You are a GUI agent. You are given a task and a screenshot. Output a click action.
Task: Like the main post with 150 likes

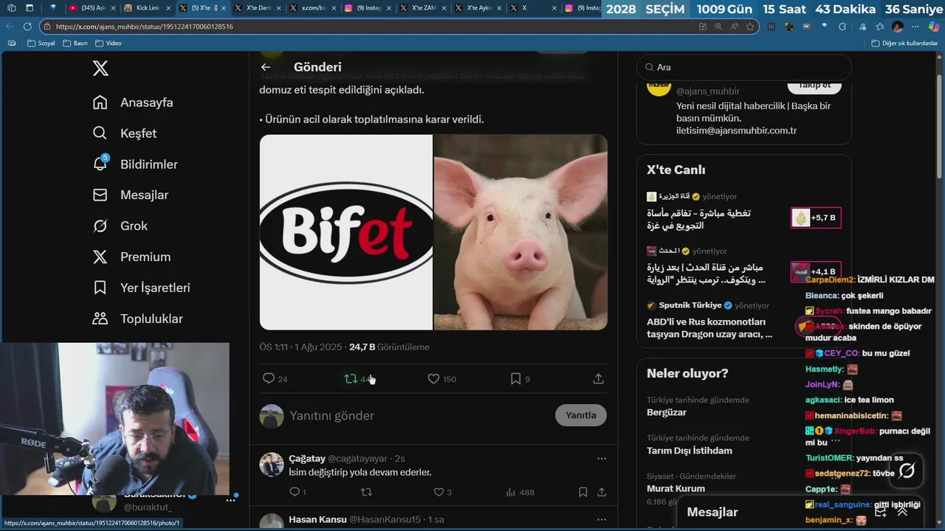434,379
